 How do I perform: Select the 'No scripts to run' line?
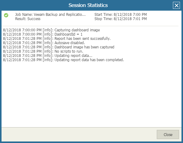43,51
